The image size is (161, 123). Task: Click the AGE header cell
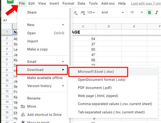click(x=84, y=32)
